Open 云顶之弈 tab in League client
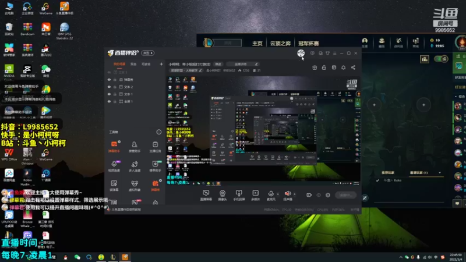Screen dimensions: 466x262 point(280,43)
